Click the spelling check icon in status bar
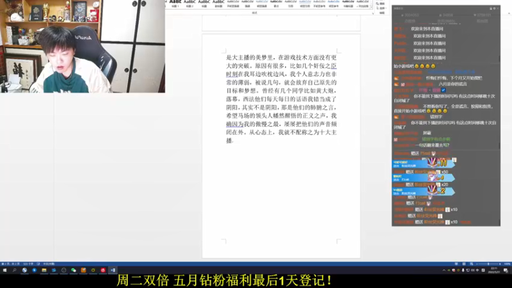512x288 pixels. (x=38, y=264)
